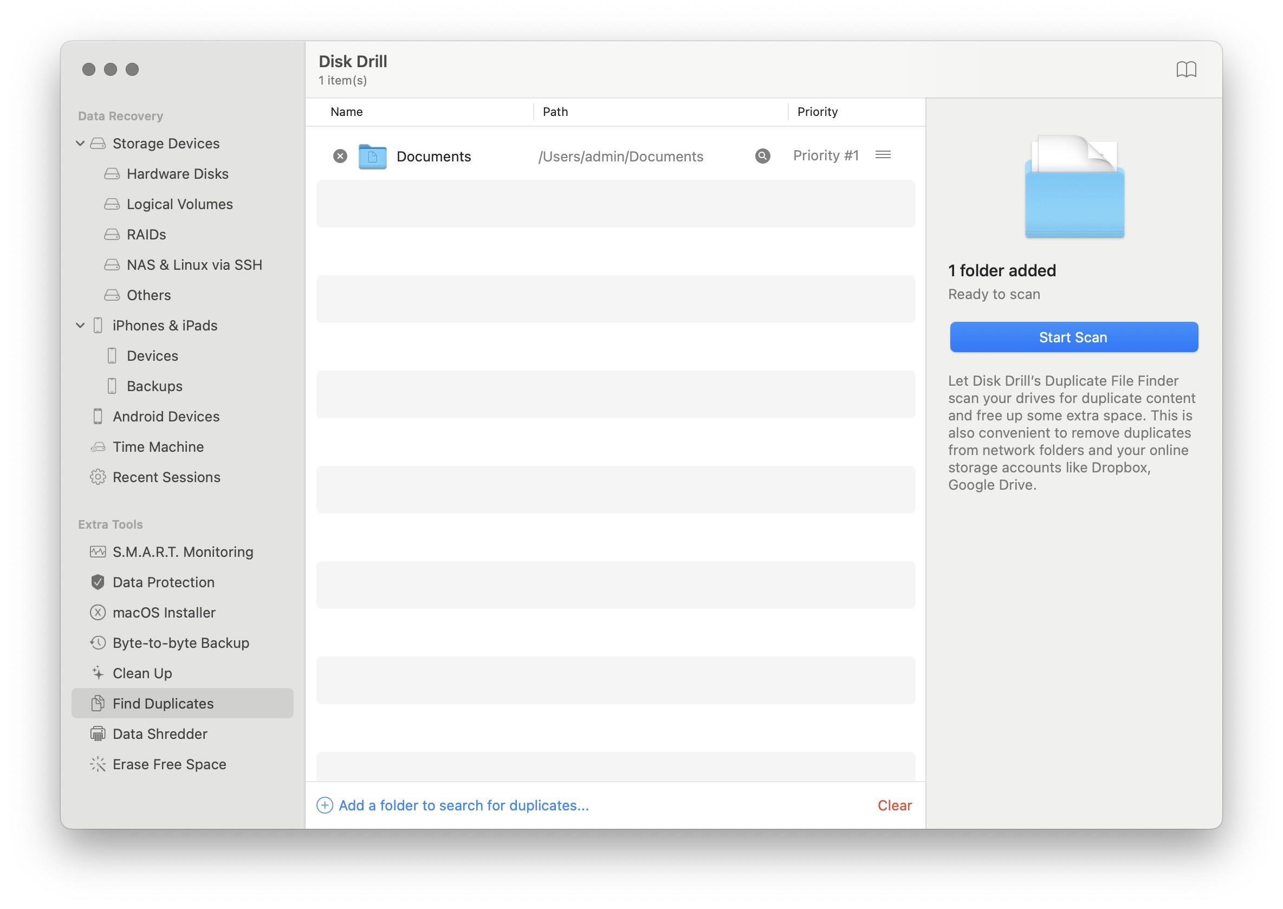1283x909 pixels.
Task: Click Add a folder to search for duplicates
Action: (x=463, y=805)
